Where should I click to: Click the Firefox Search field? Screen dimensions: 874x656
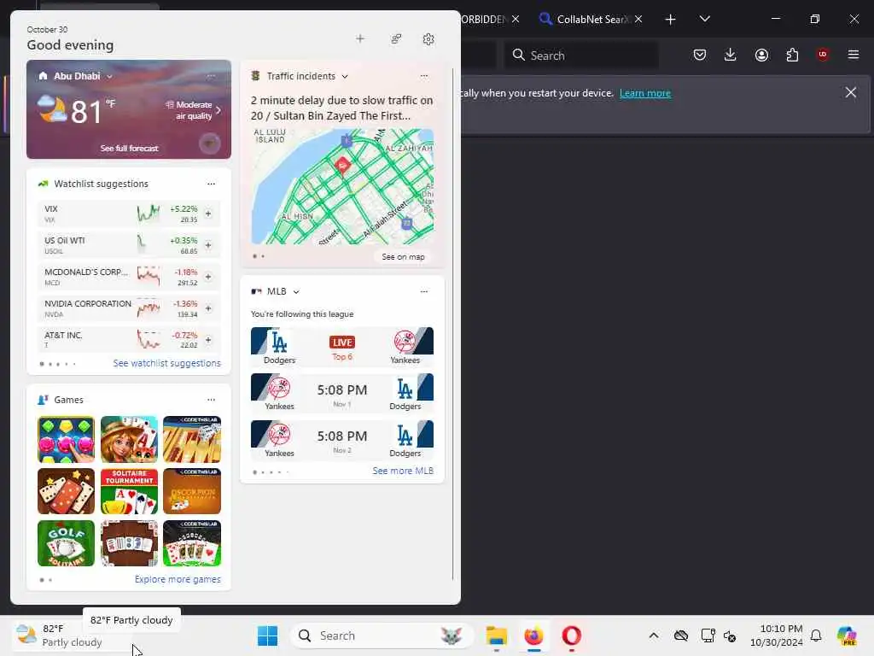(x=581, y=56)
